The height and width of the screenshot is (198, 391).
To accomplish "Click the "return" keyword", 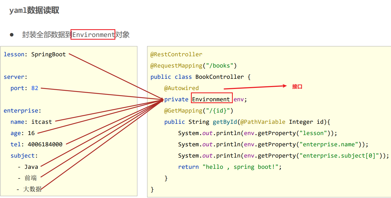I will pyautogui.click(x=189, y=167).
